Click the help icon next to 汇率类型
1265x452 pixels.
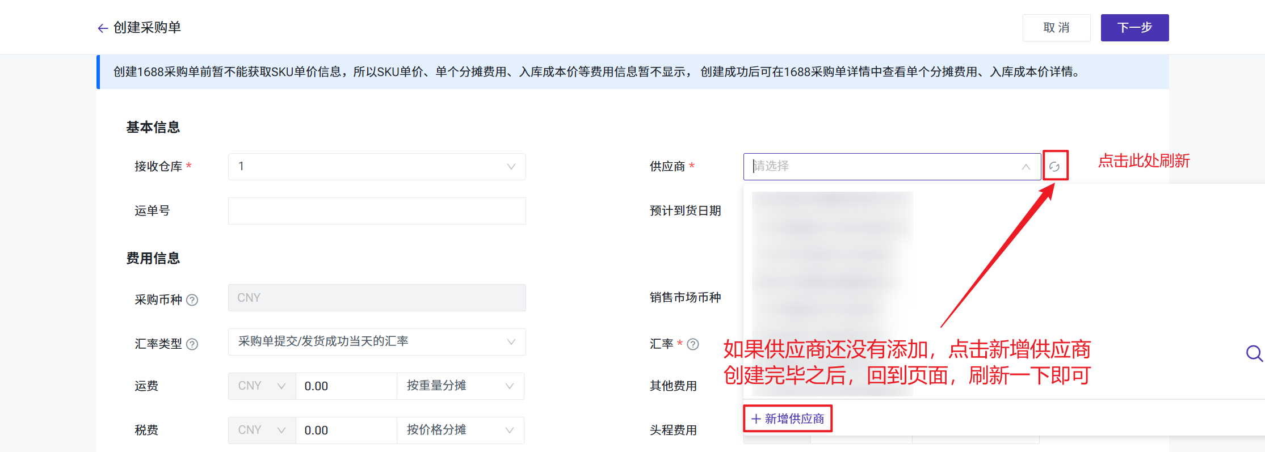pos(192,344)
